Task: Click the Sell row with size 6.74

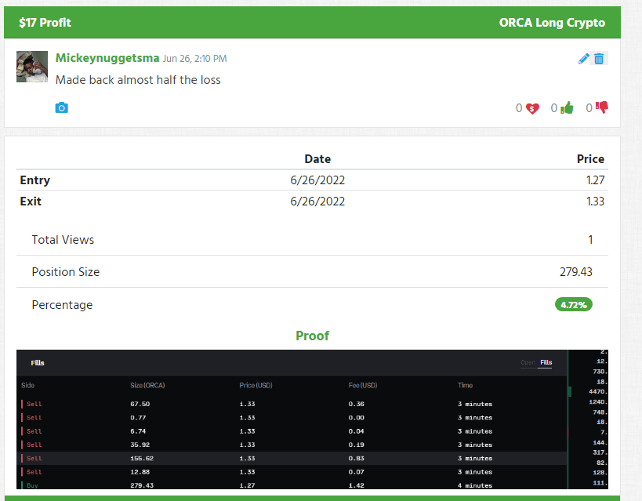Action: (x=292, y=431)
